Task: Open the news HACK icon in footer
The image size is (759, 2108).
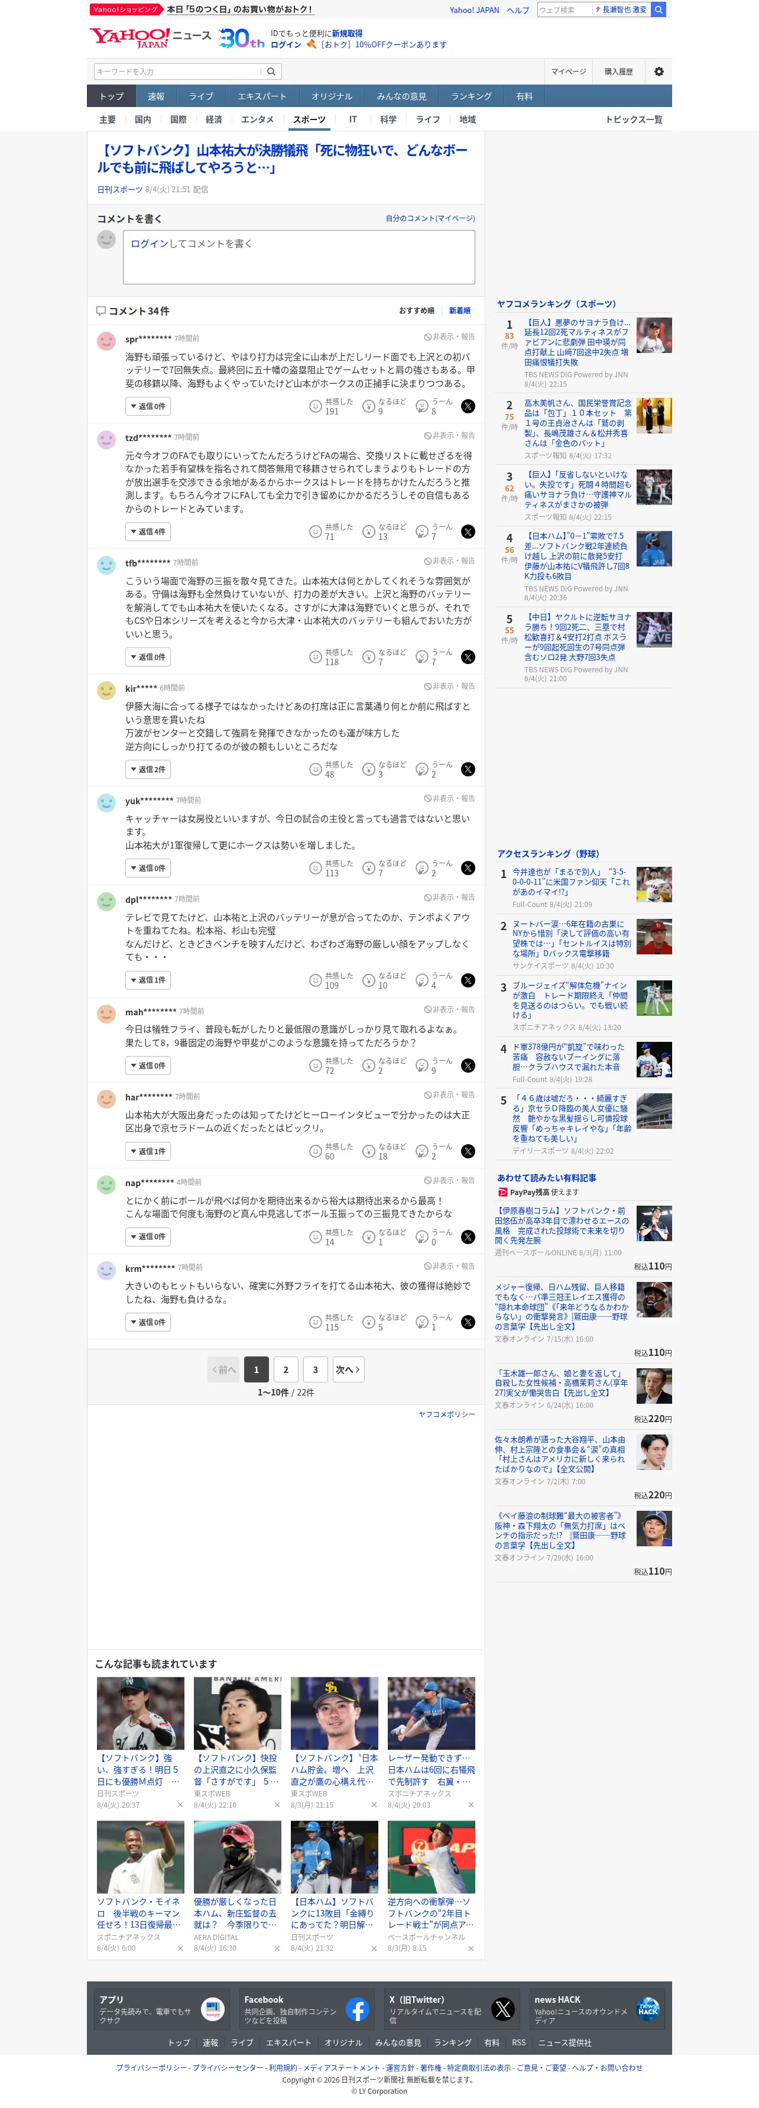Action: click(x=648, y=2009)
